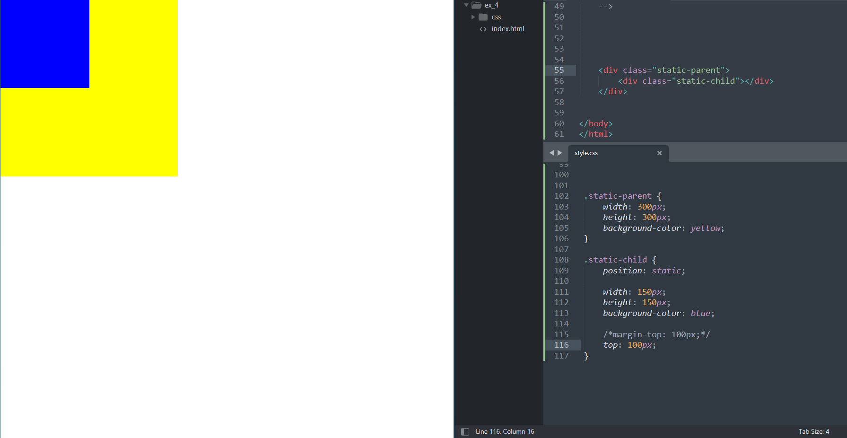Screen dimensions: 847x438
Task: Click the blue square in browser preview
Action: (x=45, y=44)
